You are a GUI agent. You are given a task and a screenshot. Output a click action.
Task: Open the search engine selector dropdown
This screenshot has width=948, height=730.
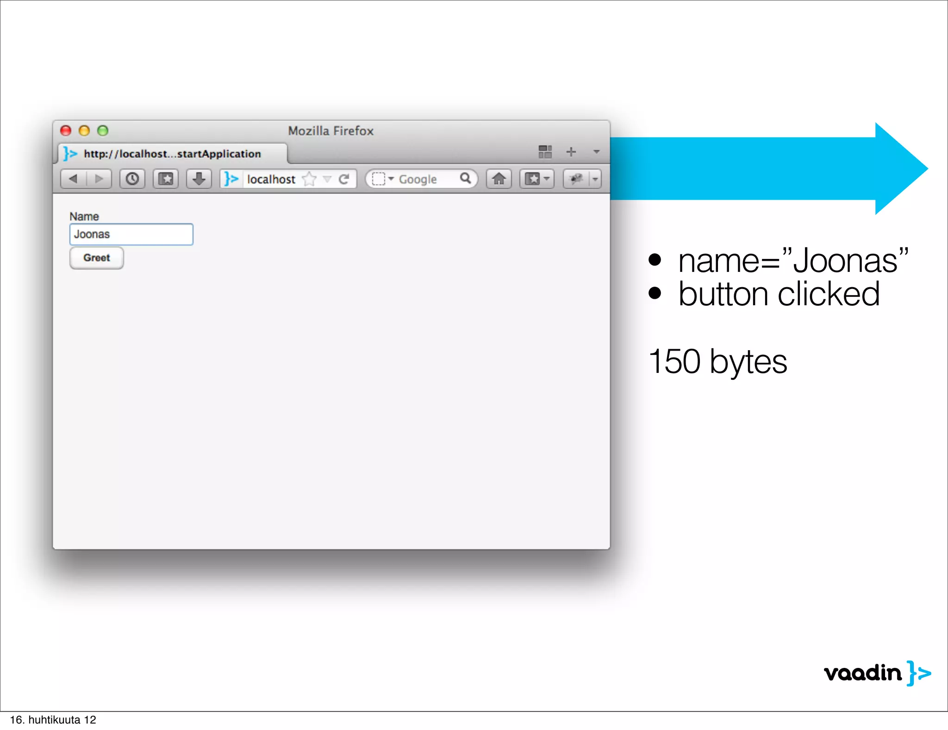(x=382, y=179)
